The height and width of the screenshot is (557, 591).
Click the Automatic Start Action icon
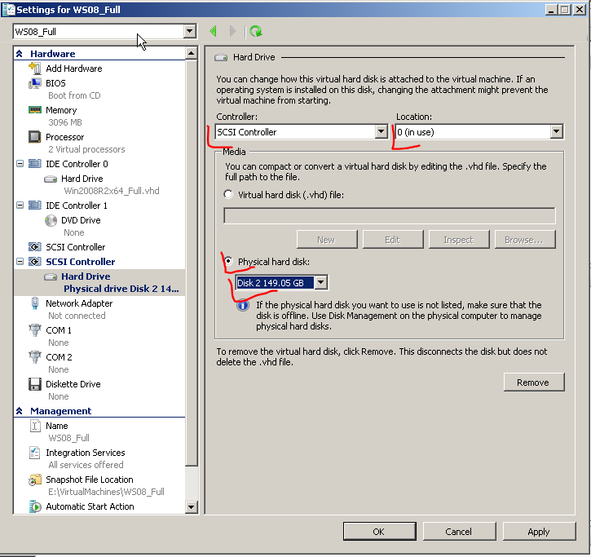[35, 506]
